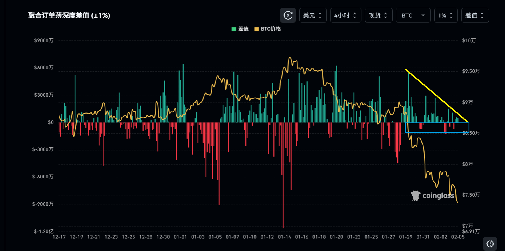Select the 02-05 date label
The image size is (505, 251).
[458, 237]
